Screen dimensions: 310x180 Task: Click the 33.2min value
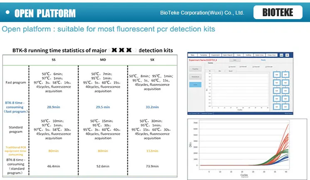(152, 107)
